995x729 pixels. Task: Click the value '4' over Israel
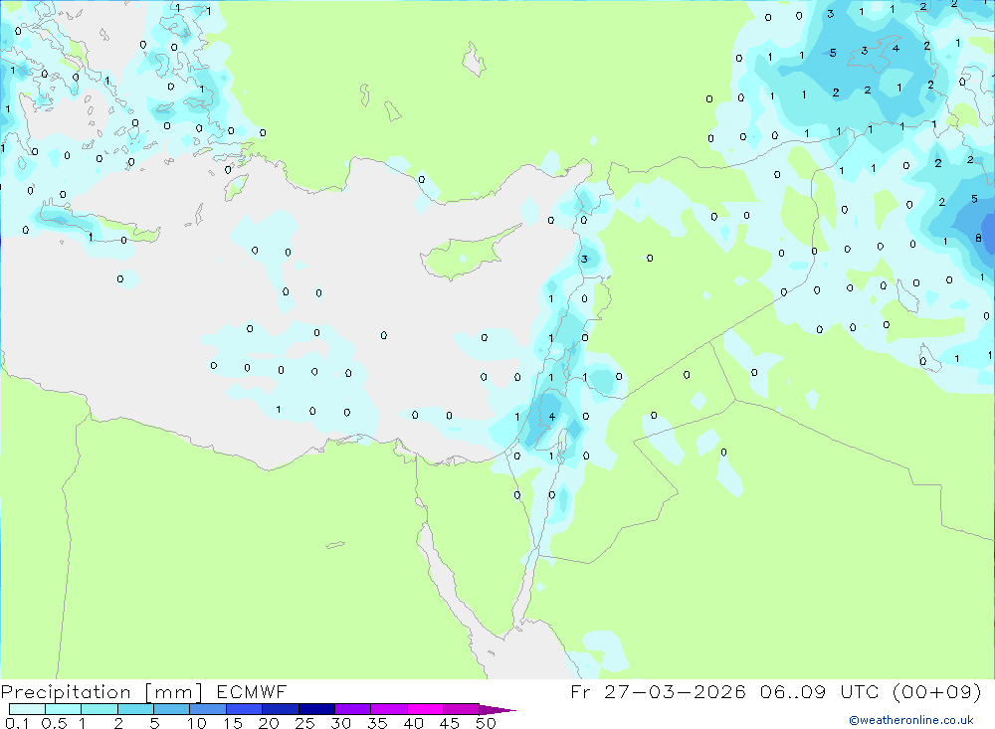click(552, 416)
